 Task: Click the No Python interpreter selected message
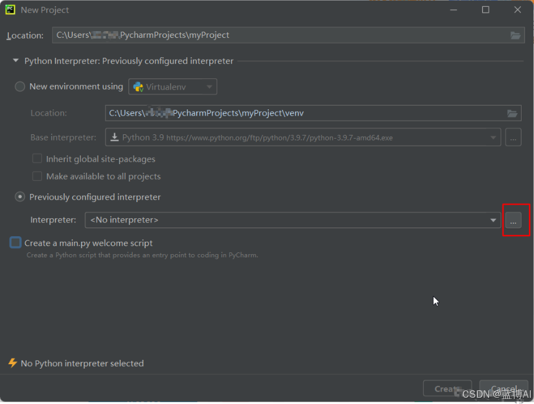pyautogui.click(x=82, y=364)
